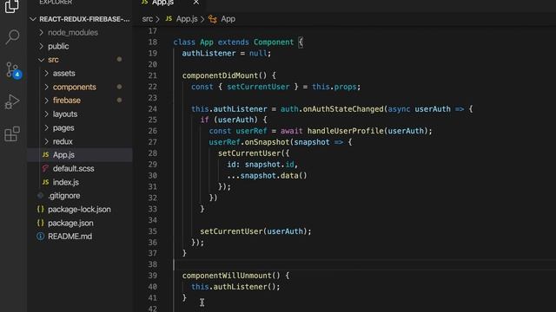
Task: Click the src breadcrumb segment
Action: click(x=147, y=19)
